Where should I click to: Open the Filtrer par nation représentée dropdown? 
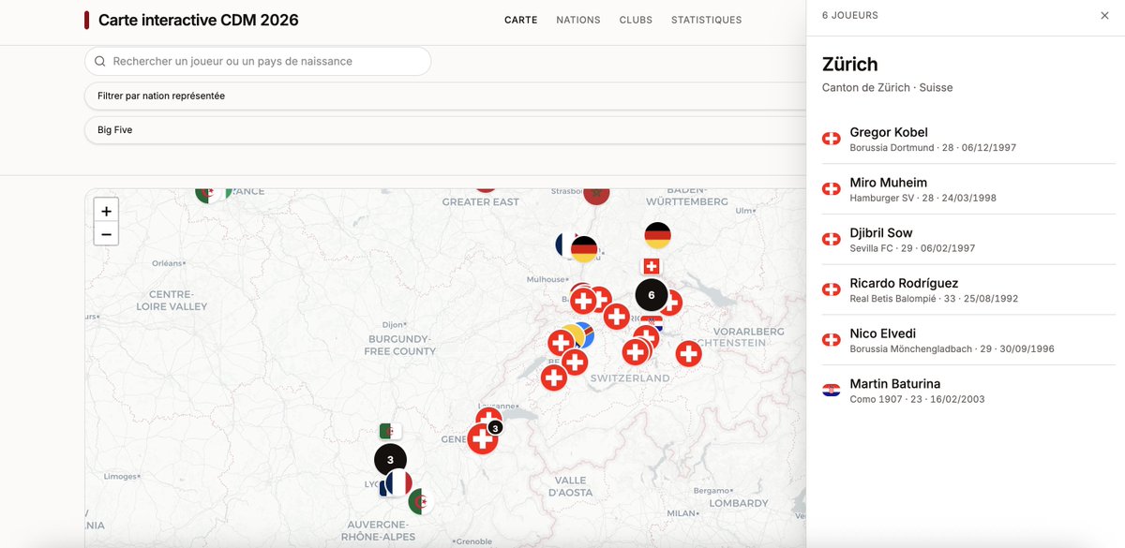coord(445,96)
